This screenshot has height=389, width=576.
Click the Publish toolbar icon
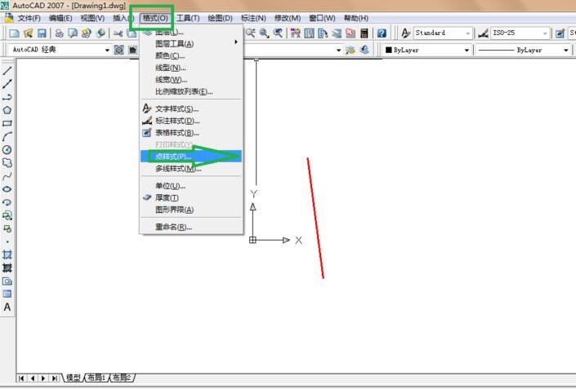tap(87, 33)
